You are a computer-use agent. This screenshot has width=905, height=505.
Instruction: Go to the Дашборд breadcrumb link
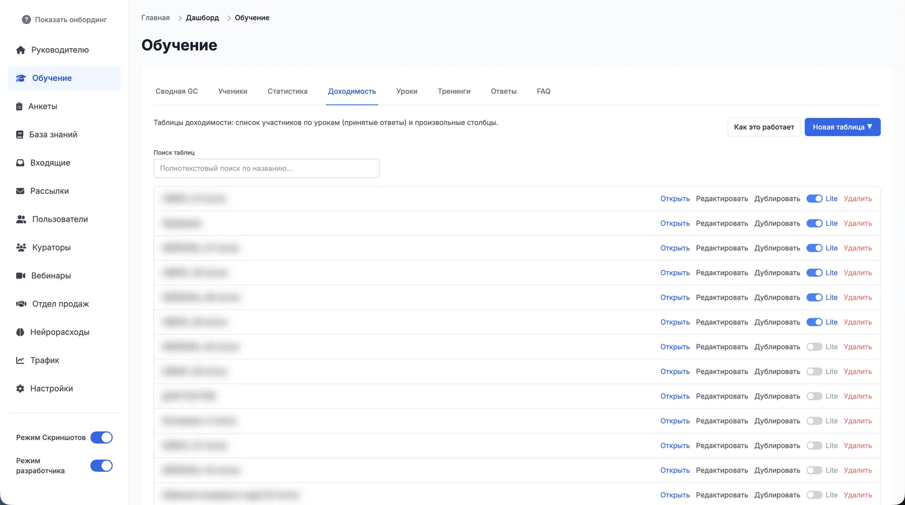point(203,18)
